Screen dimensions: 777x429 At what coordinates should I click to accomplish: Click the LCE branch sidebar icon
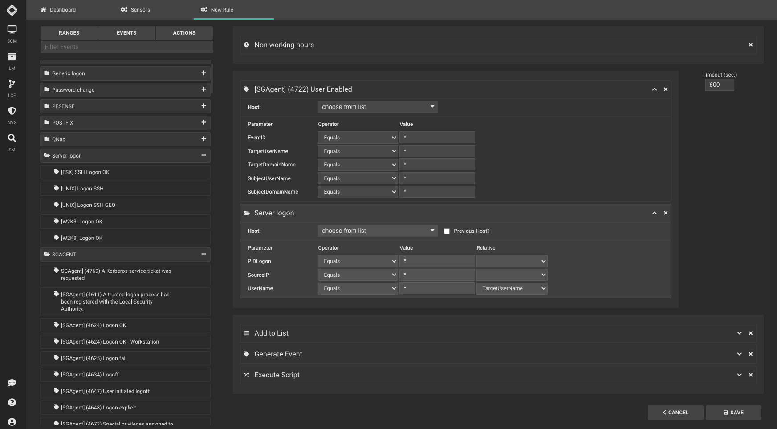click(12, 84)
